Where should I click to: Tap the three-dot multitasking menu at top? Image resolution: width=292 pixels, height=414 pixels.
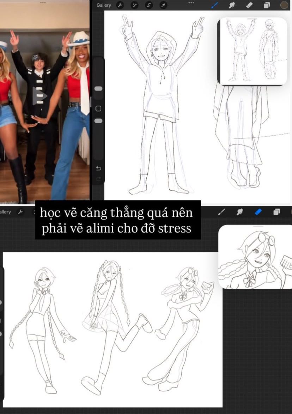click(191, 2)
